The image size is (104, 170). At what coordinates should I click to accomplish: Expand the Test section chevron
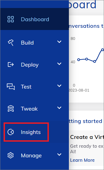(x=59, y=86)
